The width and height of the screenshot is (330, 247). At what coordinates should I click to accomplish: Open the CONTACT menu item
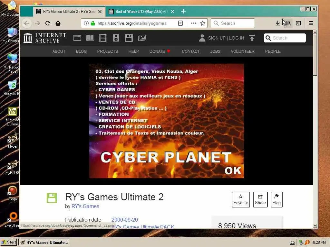[191, 51]
